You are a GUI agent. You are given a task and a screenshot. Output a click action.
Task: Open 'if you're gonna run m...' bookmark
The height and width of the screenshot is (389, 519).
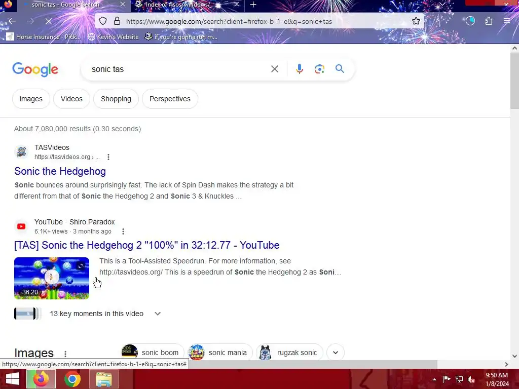pyautogui.click(x=181, y=36)
